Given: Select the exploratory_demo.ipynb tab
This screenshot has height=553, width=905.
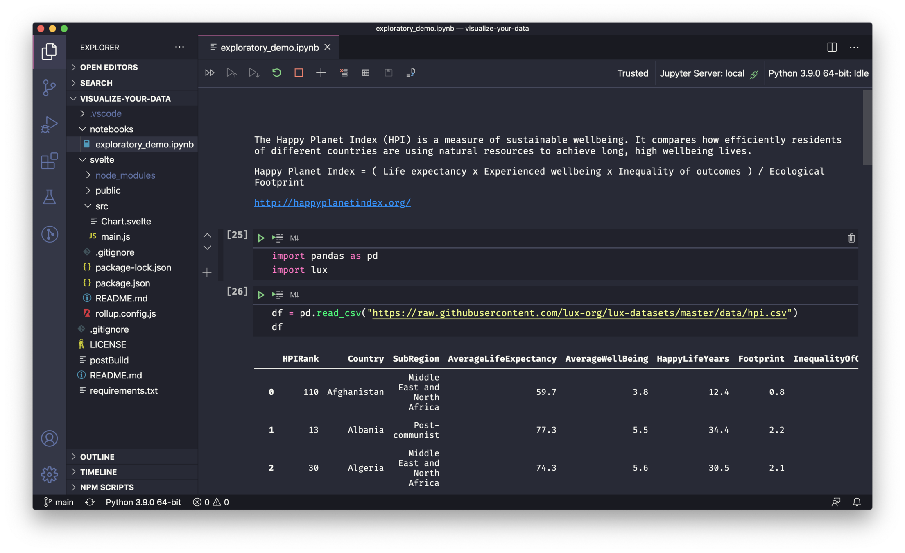Looking at the screenshot, I should tap(269, 48).
